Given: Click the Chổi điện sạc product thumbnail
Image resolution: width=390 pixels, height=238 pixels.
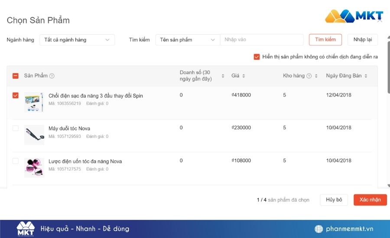Looking at the screenshot, I should (x=34, y=102).
